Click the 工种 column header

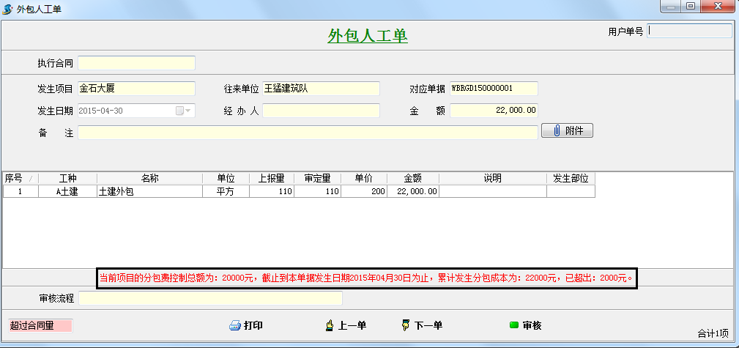(67, 178)
